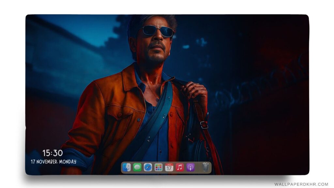Click the Trash icon in the dock
The image size is (334, 188).
pyautogui.click(x=205, y=167)
